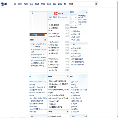This screenshot has width=118, height=118.
Task: Select the orange highlighted slide number indicator
Action: pyautogui.click(x=44, y=35)
